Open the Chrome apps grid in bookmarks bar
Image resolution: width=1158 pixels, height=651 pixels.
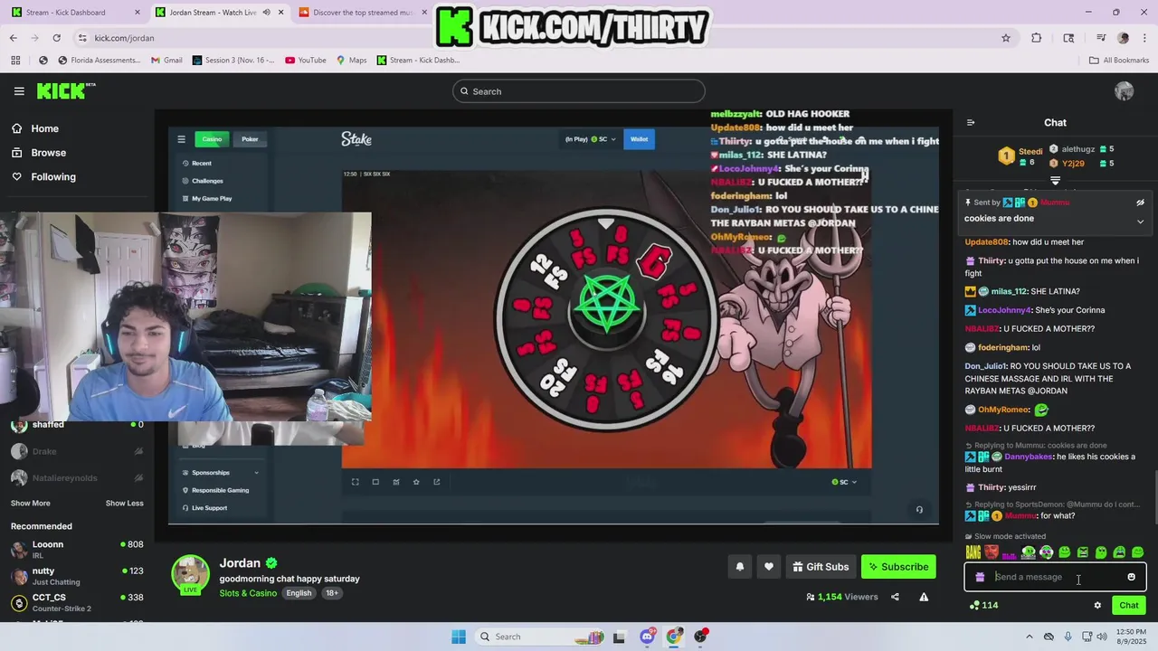pos(15,61)
